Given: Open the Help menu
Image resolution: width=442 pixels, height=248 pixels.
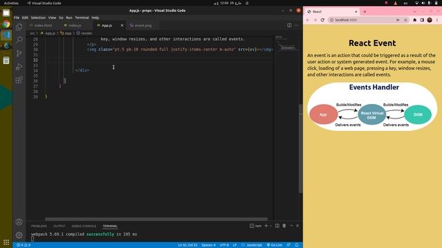Looking at the screenshot, I should [95, 18].
